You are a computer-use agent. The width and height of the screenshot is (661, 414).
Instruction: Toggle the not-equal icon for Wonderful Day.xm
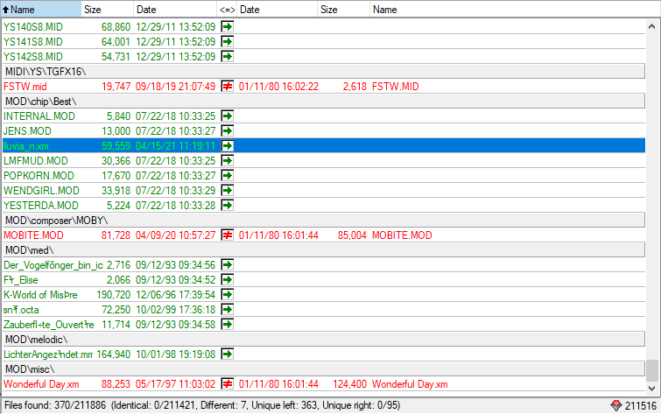(228, 384)
